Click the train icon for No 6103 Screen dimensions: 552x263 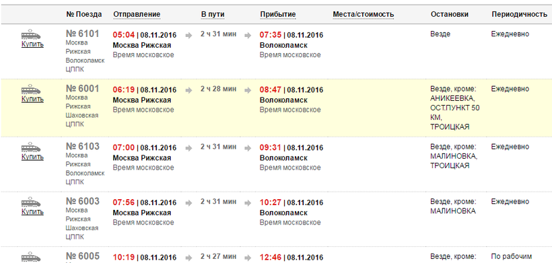31,147
